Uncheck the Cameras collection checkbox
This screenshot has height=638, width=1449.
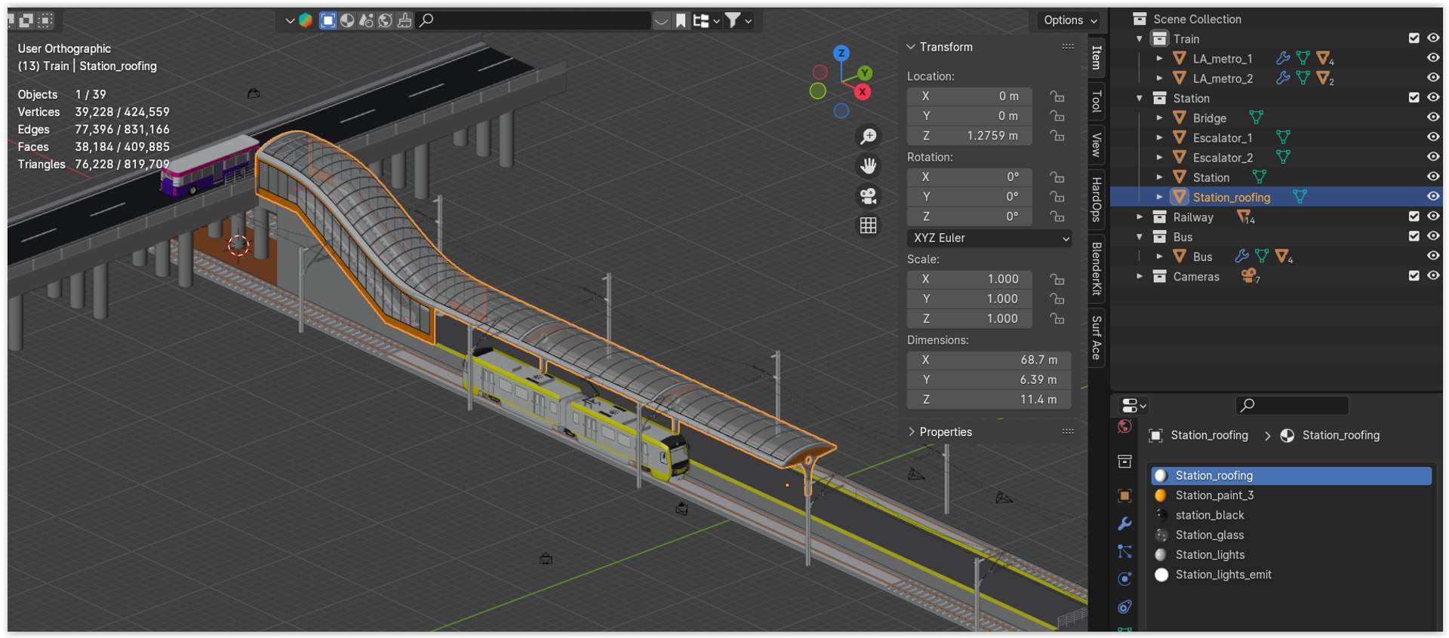(1414, 276)
